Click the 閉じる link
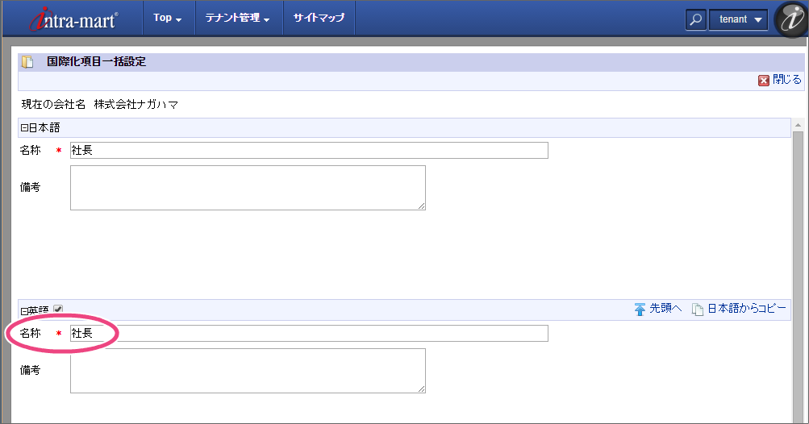 pyautogui.click(x=786, y=80)
